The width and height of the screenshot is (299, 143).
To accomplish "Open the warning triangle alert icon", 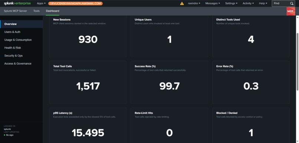I will tap(182, 3).
